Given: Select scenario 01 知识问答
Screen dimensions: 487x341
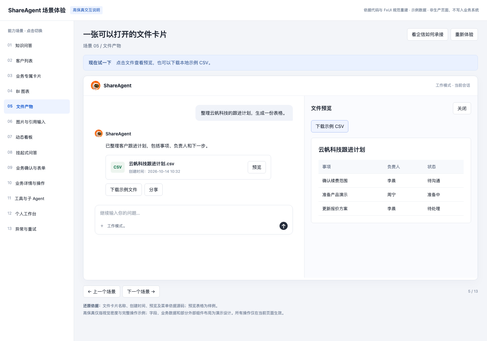Looking at the screenshot, I should [37, 45].
